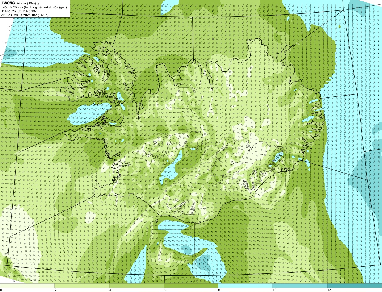Click the scale label "4"

pos(110,290)
